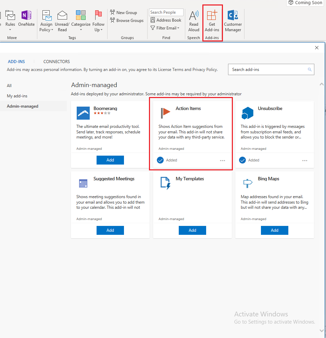This screenshot has width=326, height=338.
Task: Open Boomerang add-in title
Action: coord(105,108)
